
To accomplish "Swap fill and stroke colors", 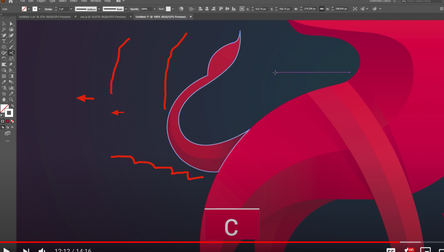I will click(x=12, y=106).
